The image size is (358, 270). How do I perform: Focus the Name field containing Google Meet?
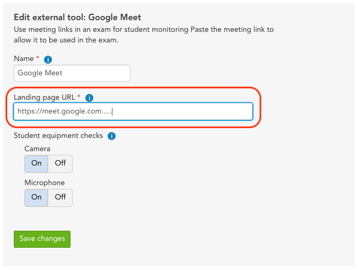pos(72,73)
